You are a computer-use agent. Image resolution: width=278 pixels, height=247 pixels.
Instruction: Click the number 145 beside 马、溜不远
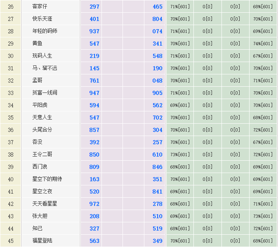pos(94,68)
